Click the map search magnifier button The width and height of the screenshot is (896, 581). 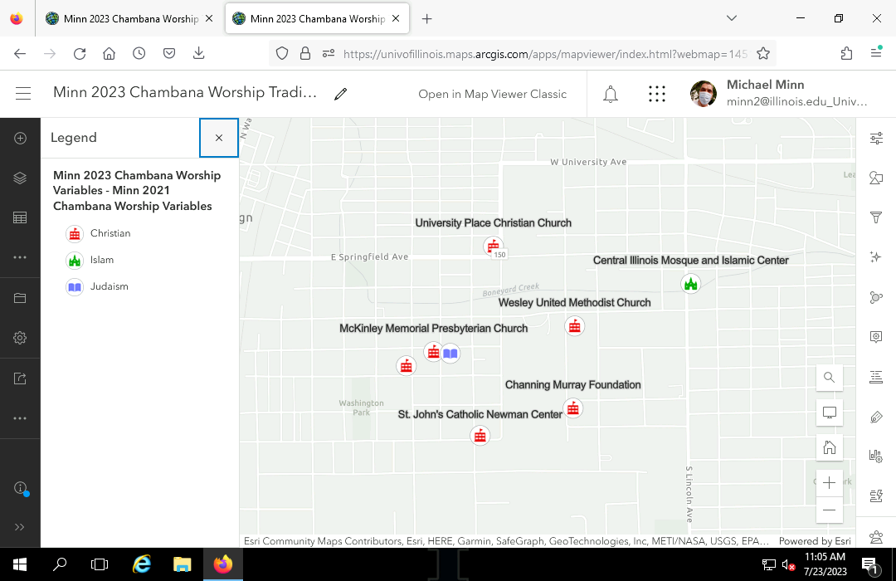tap(829, 378)
